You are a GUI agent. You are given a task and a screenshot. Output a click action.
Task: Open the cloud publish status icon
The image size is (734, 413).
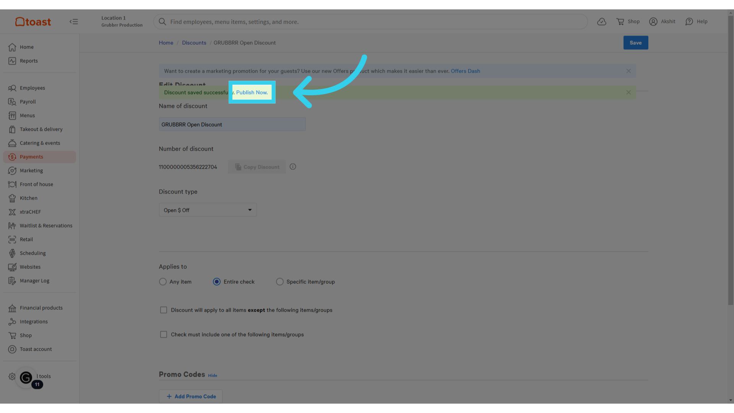(x=602, y=22)
